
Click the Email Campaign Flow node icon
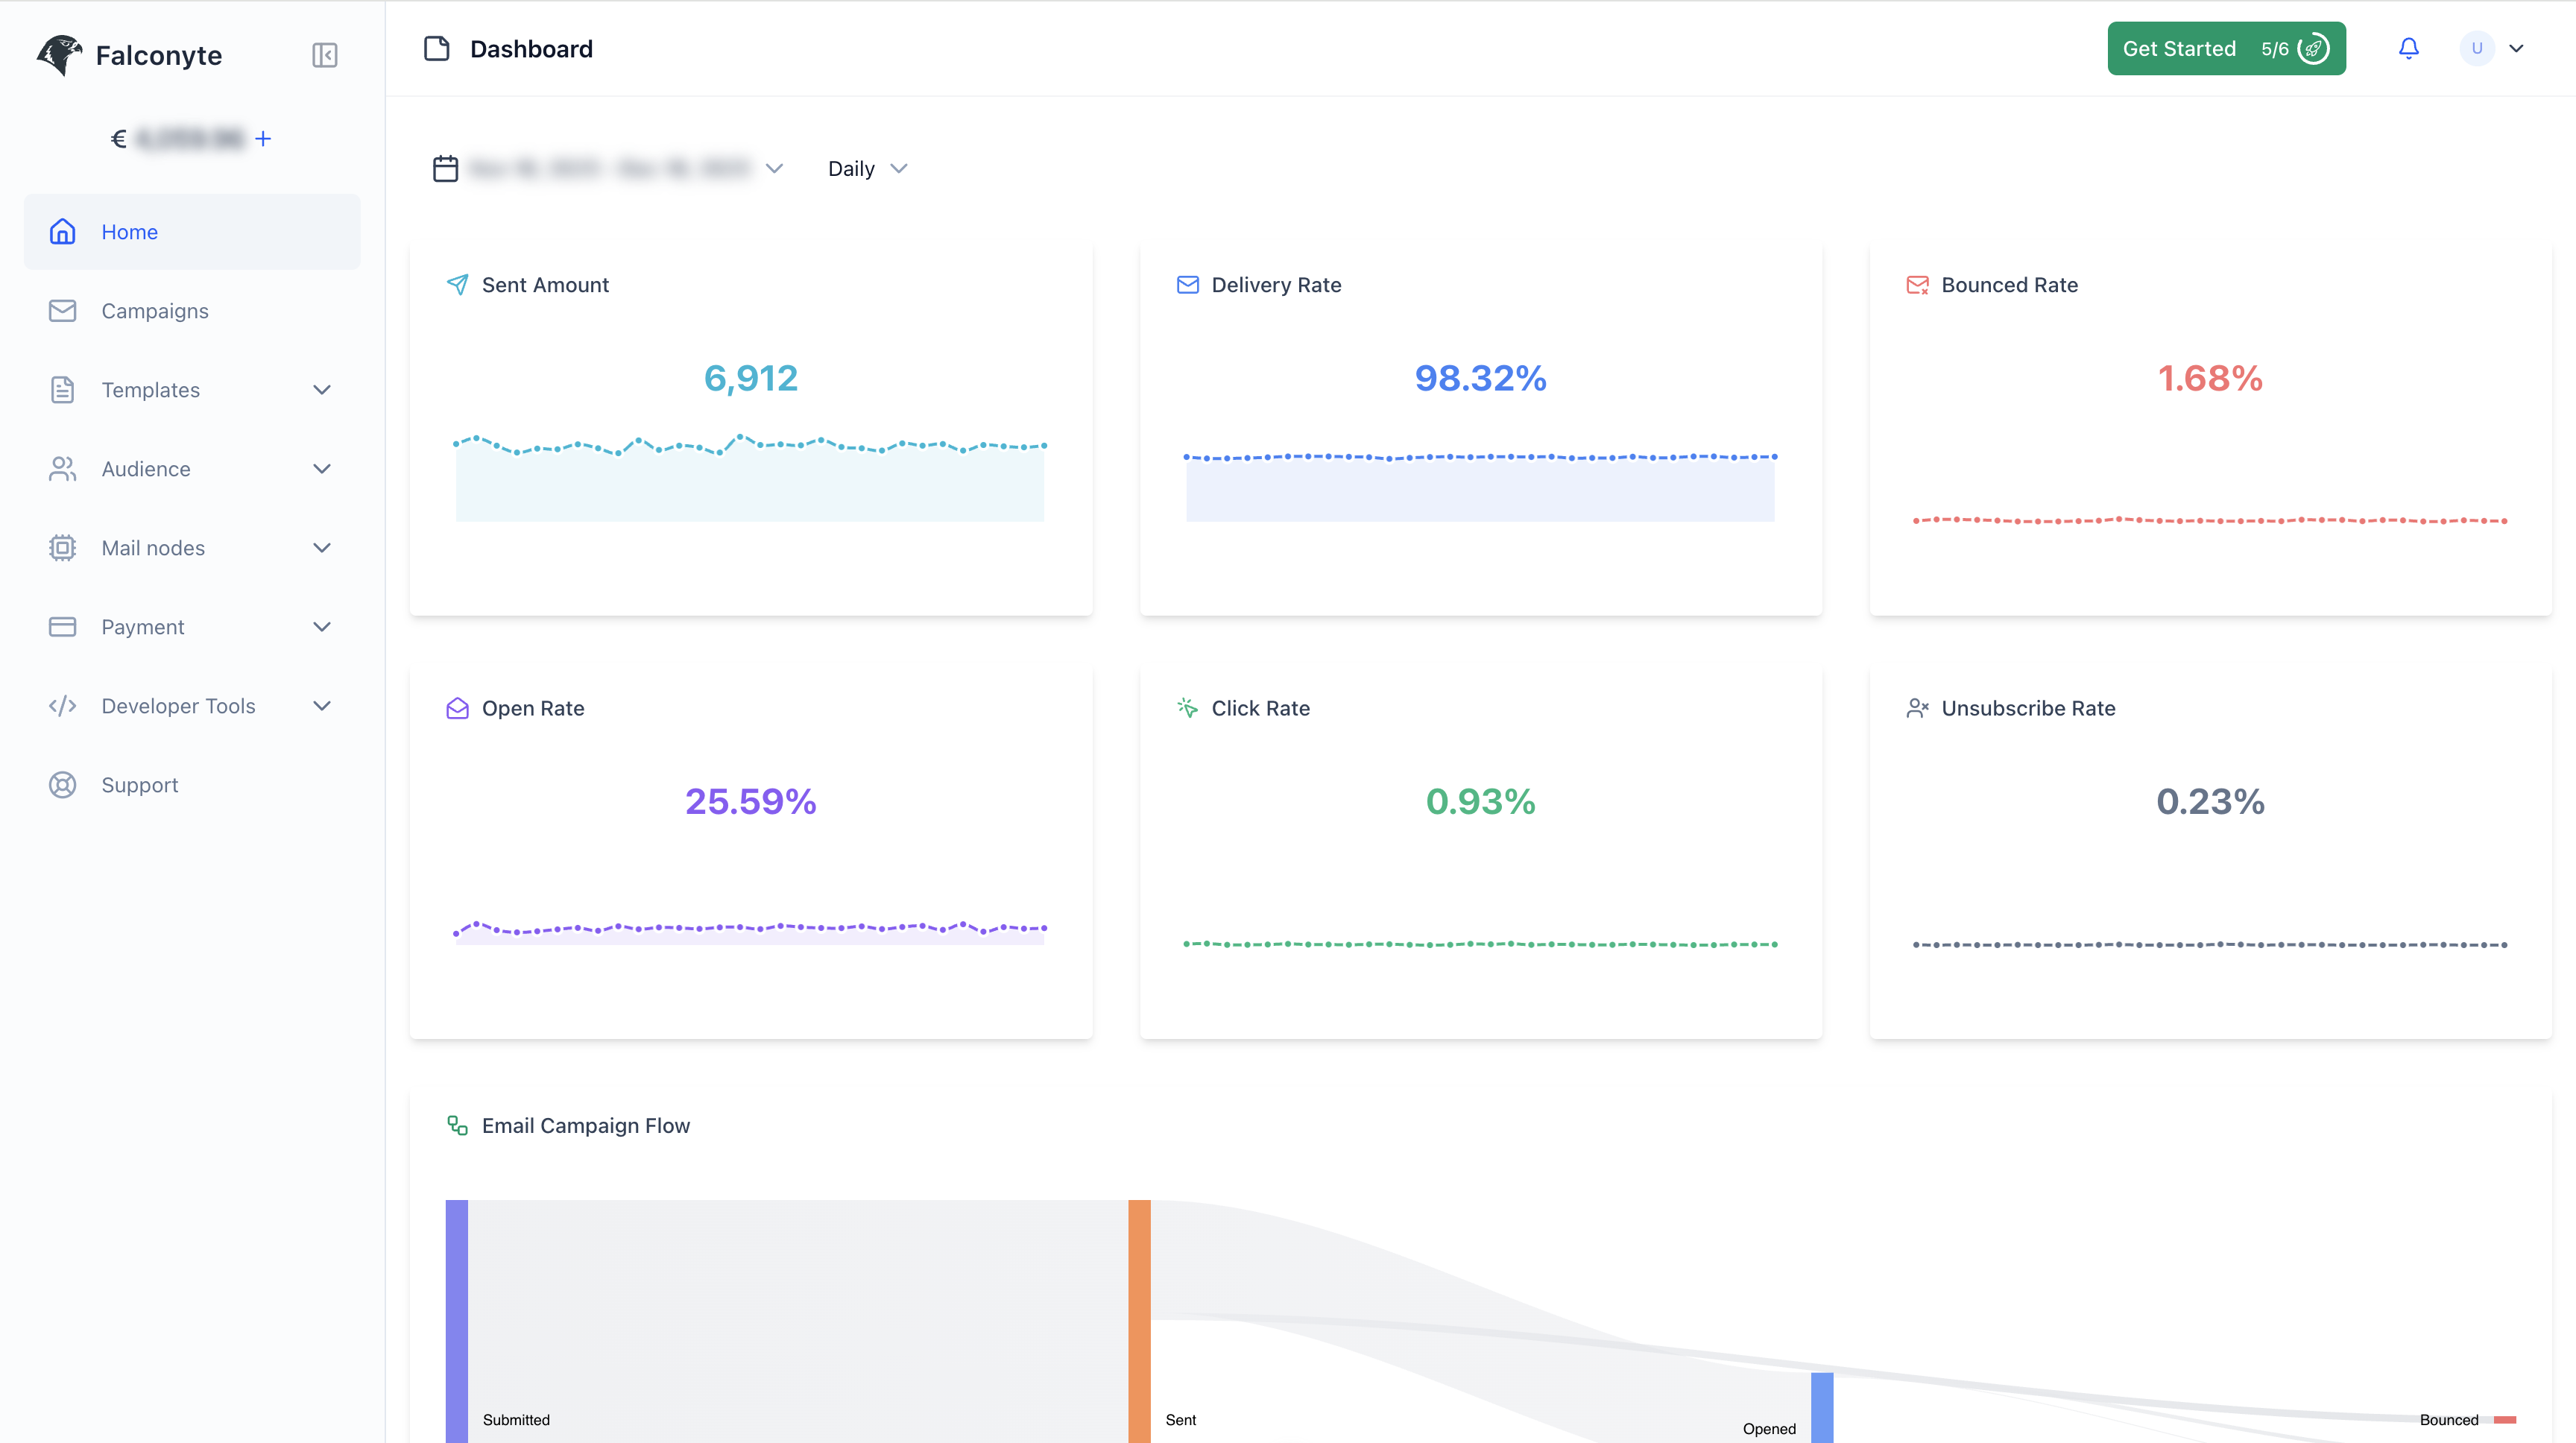pos(458,1125)
